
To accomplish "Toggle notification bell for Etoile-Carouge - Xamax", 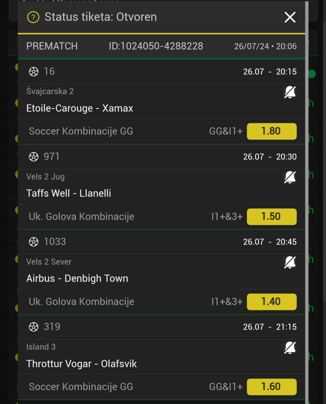I will (290, 92).
